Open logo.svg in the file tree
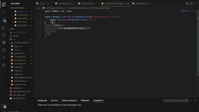This screenshot has width=199, height=112. [18, 74]
